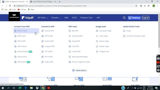Click the PDF to Excel icon
This screenshot has height=90, width=160.
click(x=15, y=46)
